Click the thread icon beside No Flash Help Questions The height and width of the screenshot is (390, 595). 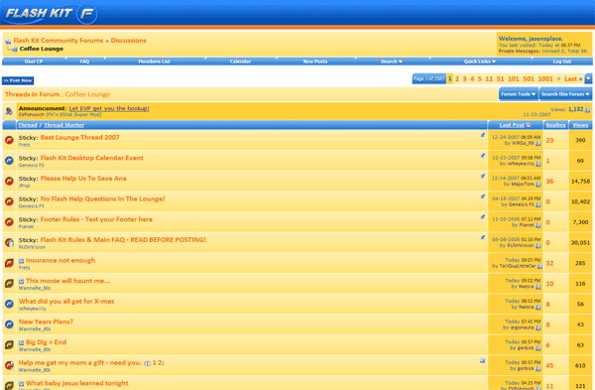(9, 202)
